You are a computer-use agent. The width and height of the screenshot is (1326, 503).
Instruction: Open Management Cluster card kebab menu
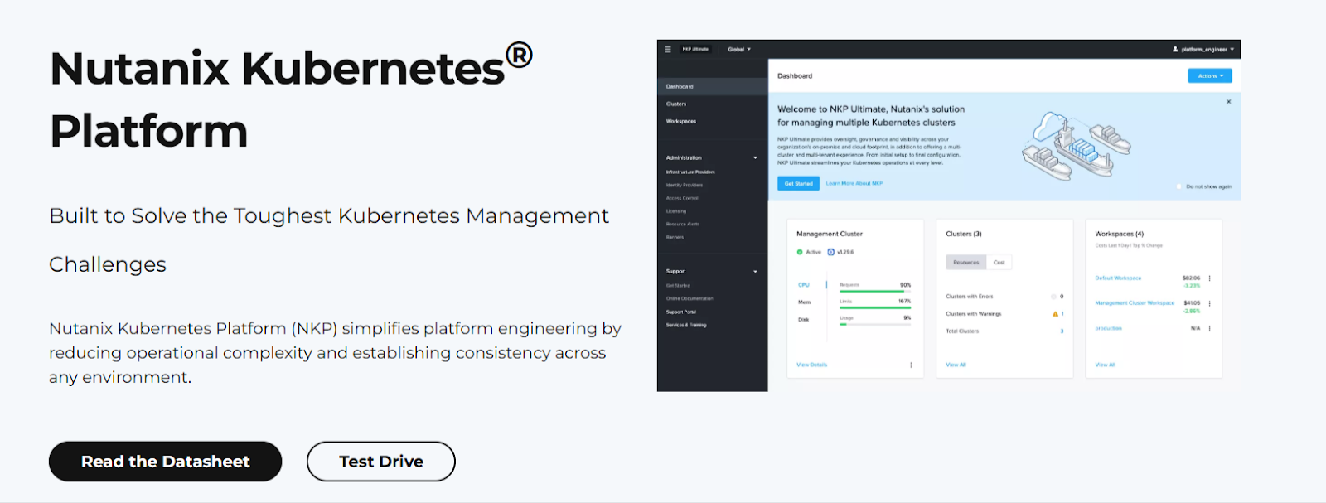(911, 365)
